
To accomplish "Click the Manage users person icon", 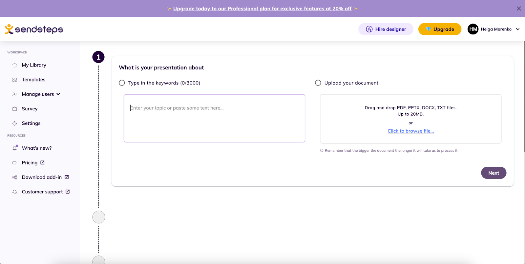I will tap(14, 94).
